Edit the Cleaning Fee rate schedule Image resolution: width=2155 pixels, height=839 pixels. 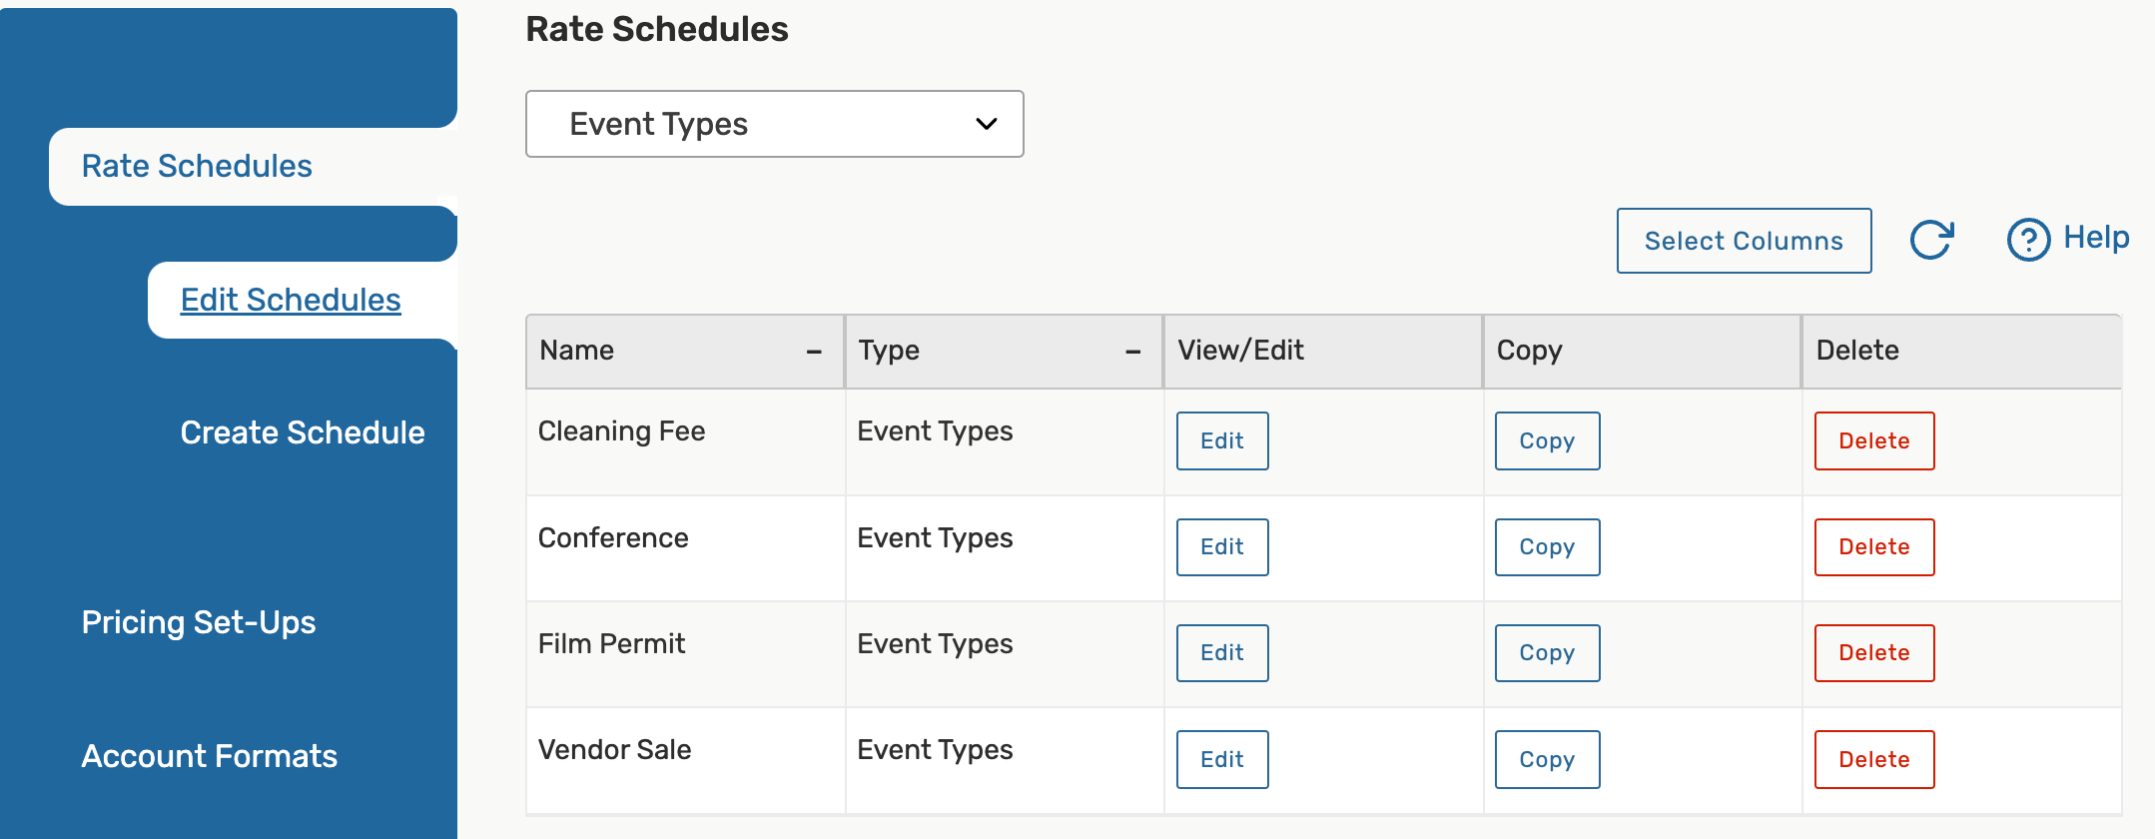(x=1221, y=440)
